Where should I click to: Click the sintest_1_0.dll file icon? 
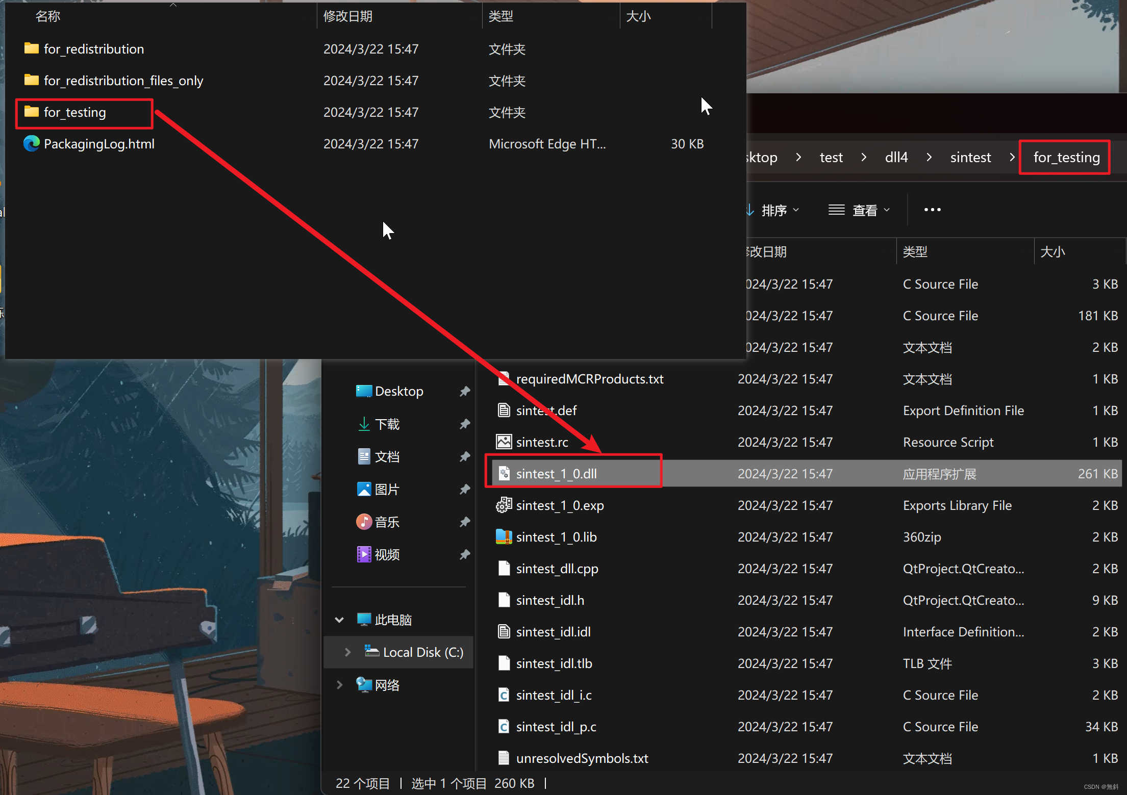coord(504,474)
